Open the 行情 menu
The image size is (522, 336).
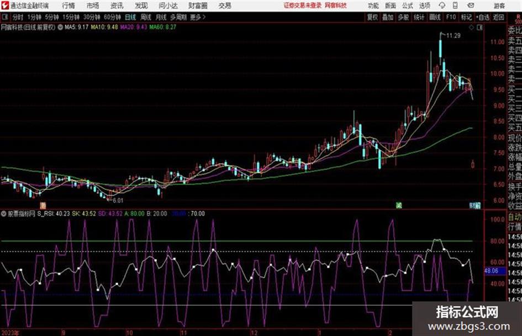pyautogui.click(x=68, y=6)
